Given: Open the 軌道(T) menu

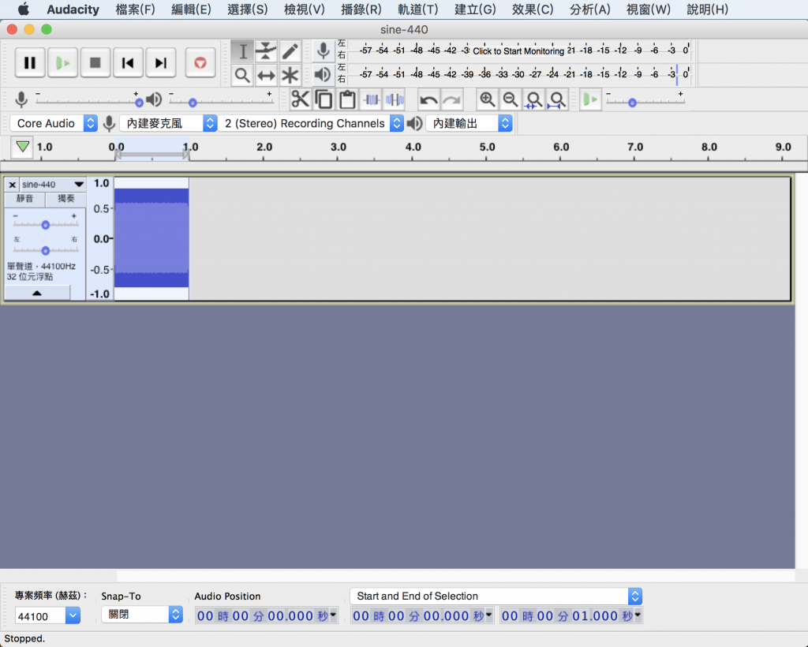Looking at the screenshot, I should [418, 9].
